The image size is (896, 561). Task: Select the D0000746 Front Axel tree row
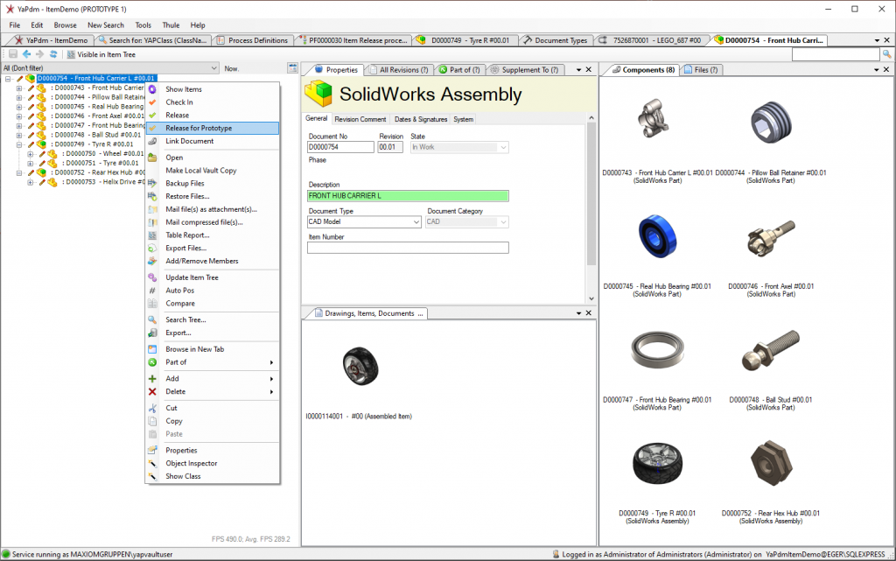tap(98, 116)
